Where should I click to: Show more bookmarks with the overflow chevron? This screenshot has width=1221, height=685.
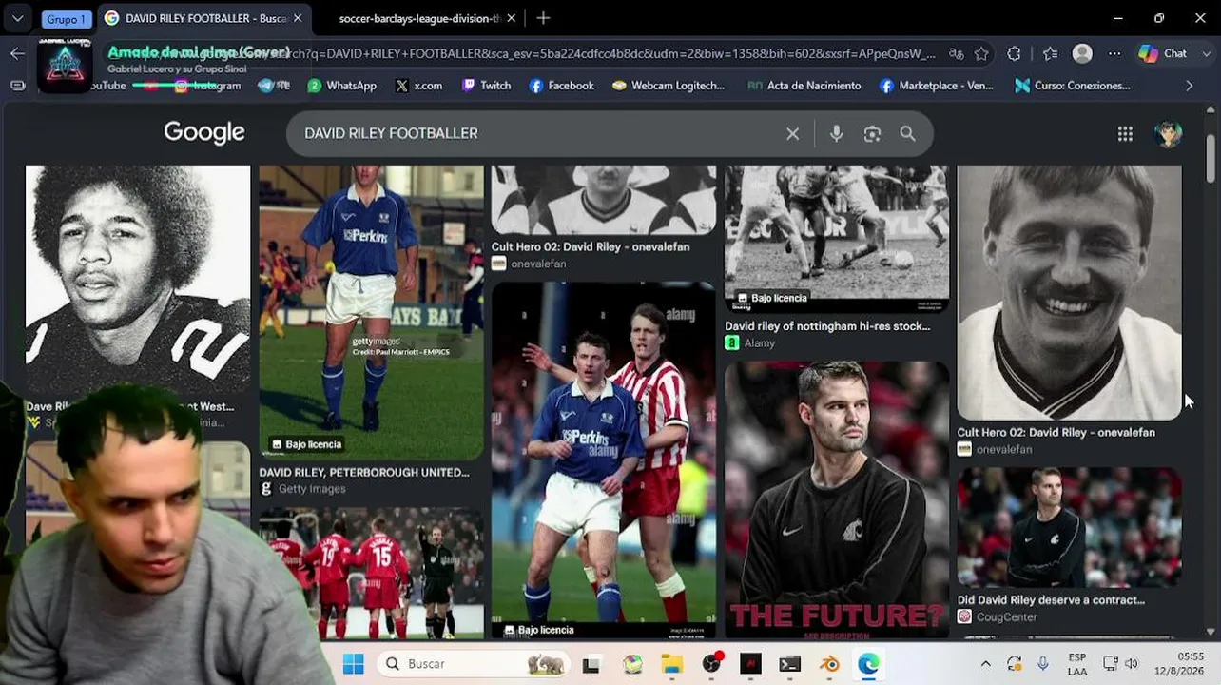1189,86
